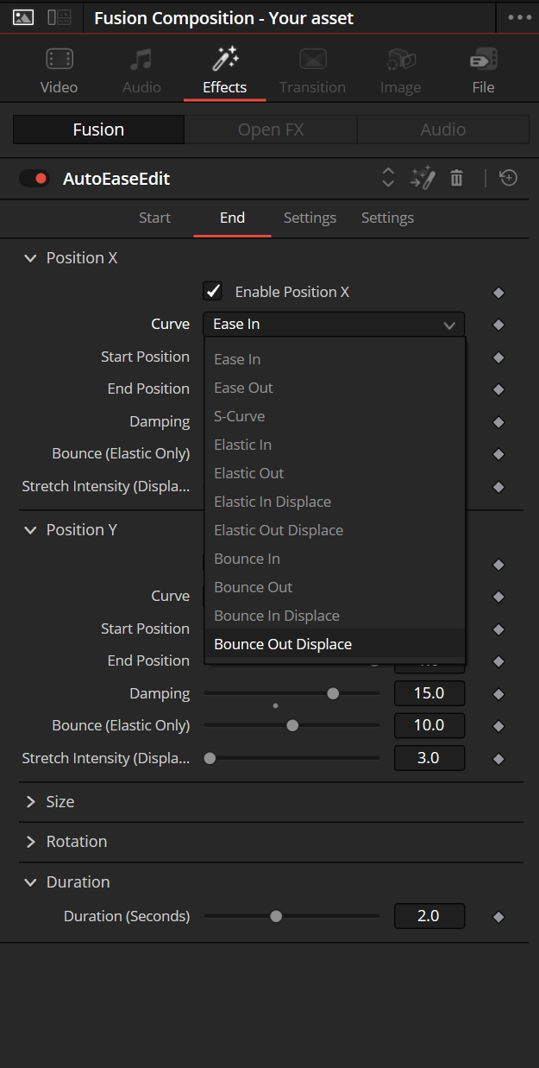Screen dimensions: 539x1068
Task: Open the effect versions wand icon
Action: (423, 179)
